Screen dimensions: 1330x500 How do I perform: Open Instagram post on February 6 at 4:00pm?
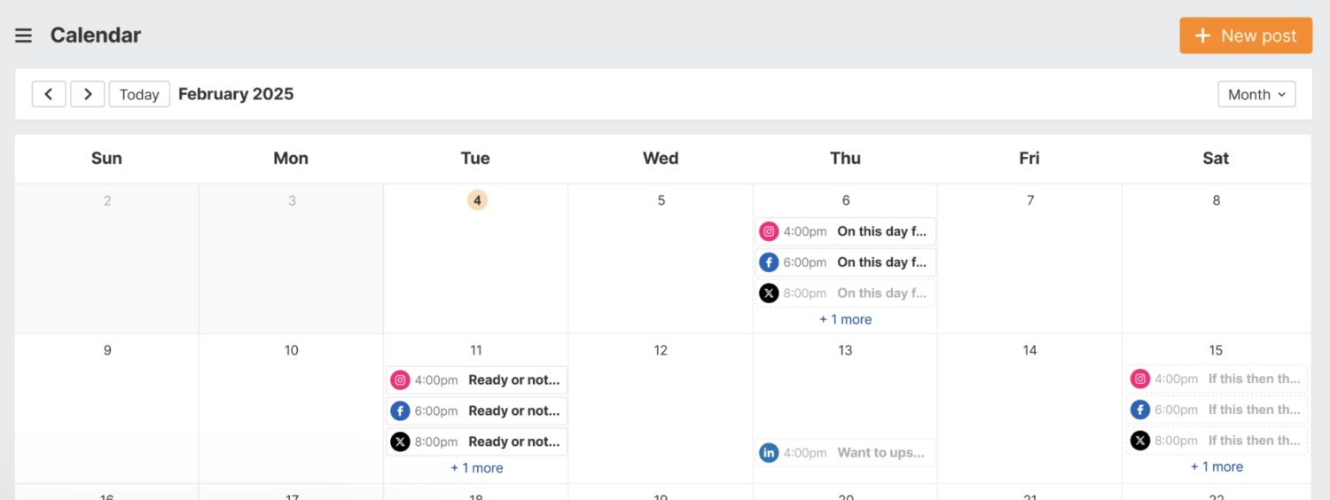pos(845,231)
